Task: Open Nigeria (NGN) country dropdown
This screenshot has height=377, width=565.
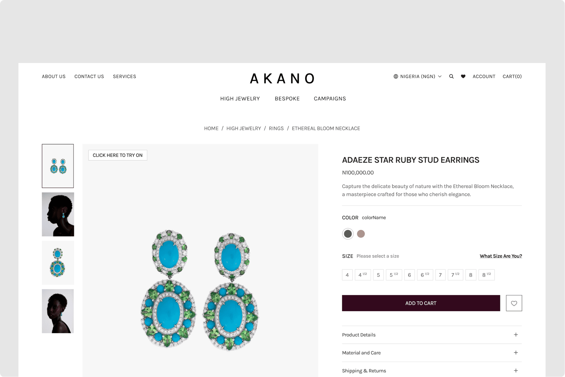Action: pyautogui.click(x=417, y=77)
